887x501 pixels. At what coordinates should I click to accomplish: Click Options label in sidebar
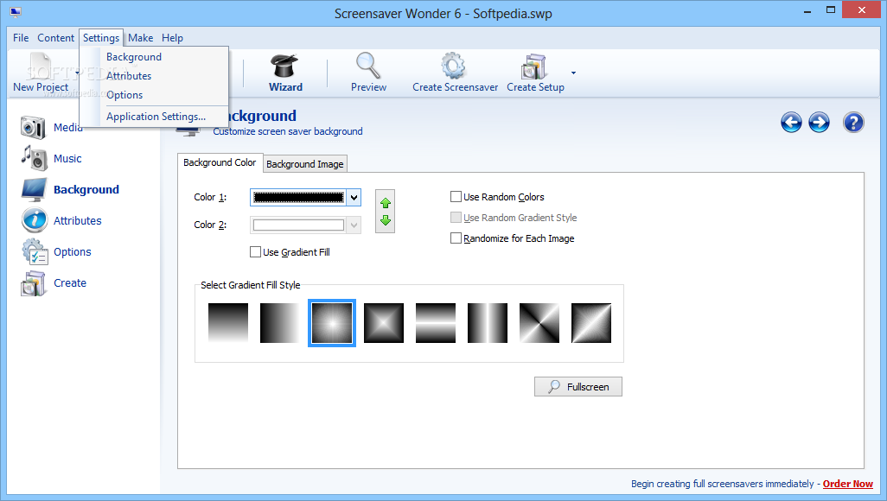click(73, 251)
